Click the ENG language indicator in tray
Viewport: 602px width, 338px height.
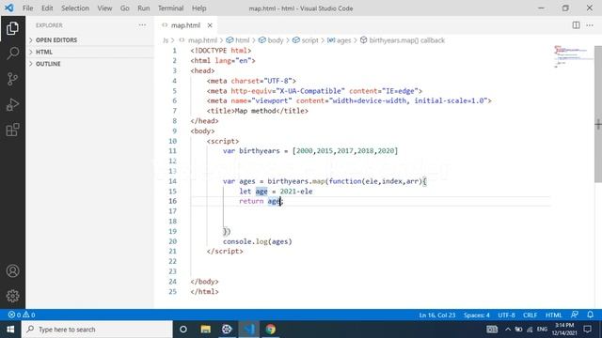point(542,330)
